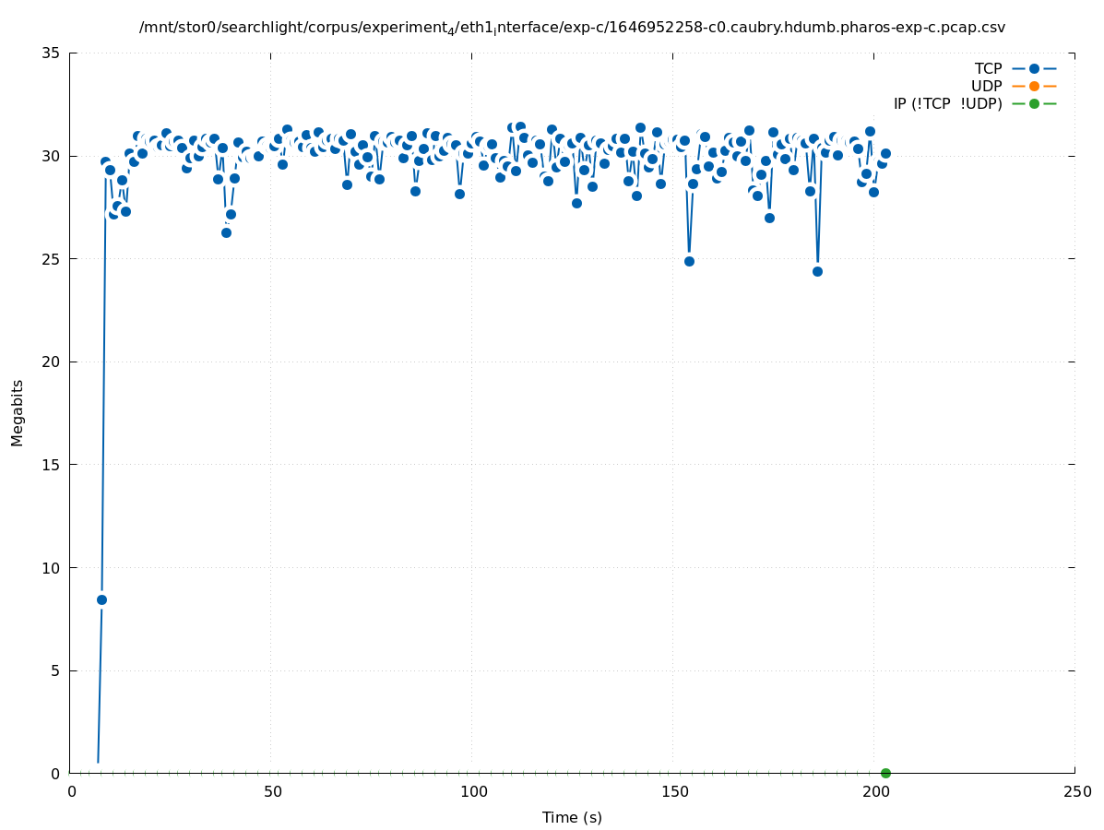
Task: Click the orange UDP legend marker
Action: point(1034,86)
